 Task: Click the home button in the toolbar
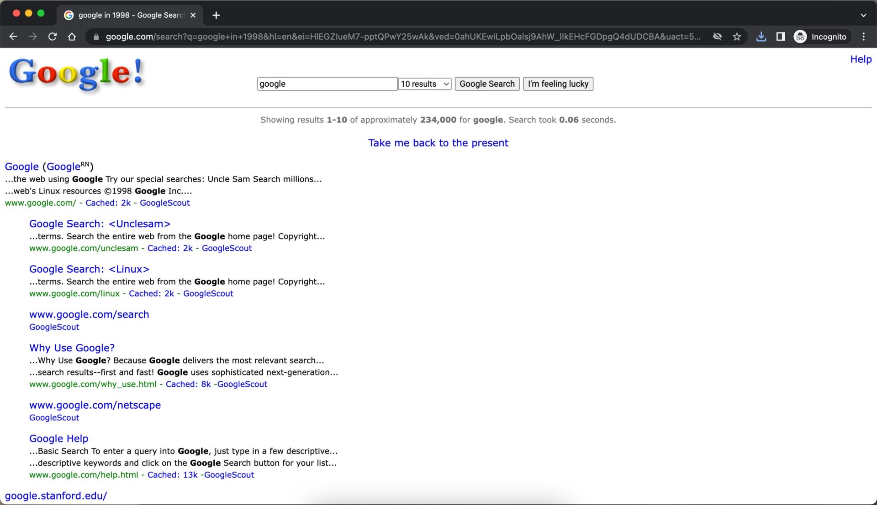pyautogui.click(x=72, y=36)
